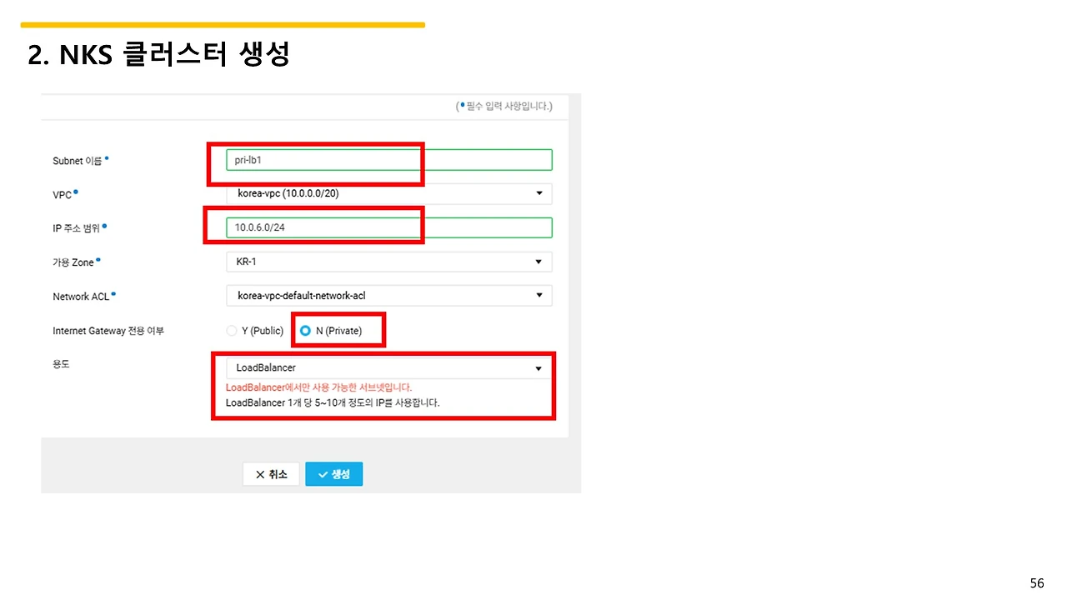
Task: Click the required field dot next to VPC
Action: click(77, 190)
